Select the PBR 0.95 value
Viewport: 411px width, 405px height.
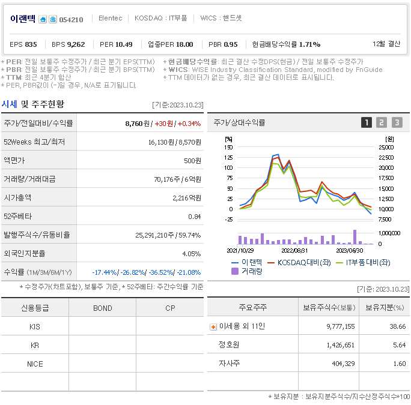[223, 44]
